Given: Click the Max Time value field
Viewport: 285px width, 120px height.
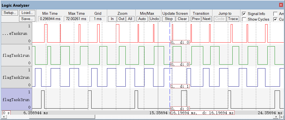Looking at the screenshot, I should tap(76, 19).
